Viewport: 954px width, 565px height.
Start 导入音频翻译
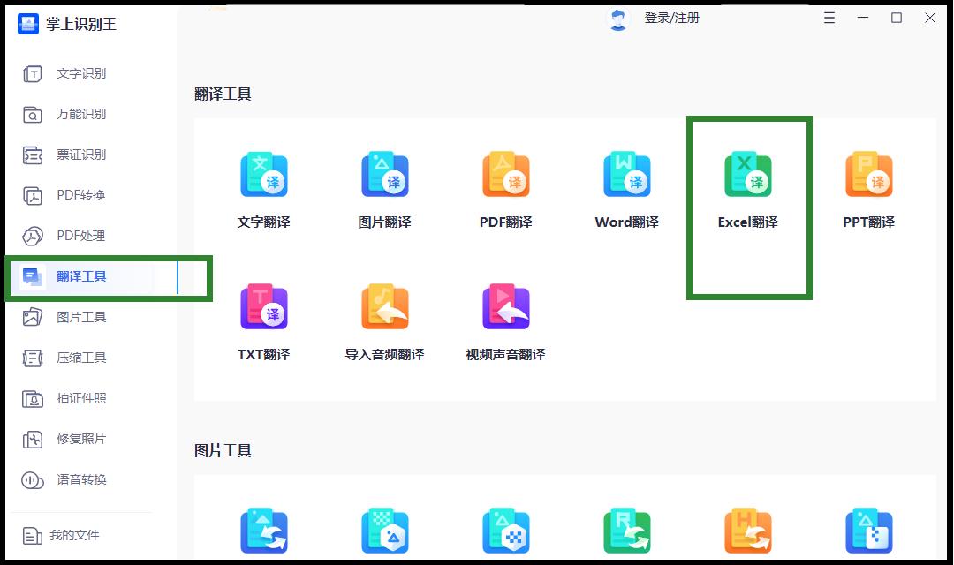tap(384, 320)
